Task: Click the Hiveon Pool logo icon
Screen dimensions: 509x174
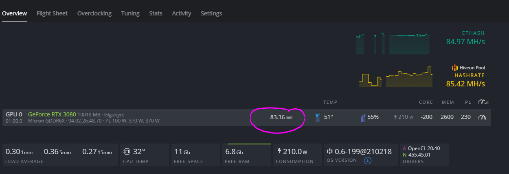Action: tap(455, 68)
